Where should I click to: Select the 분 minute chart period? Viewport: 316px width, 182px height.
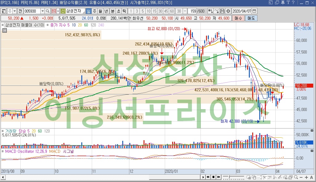[113, 11]
